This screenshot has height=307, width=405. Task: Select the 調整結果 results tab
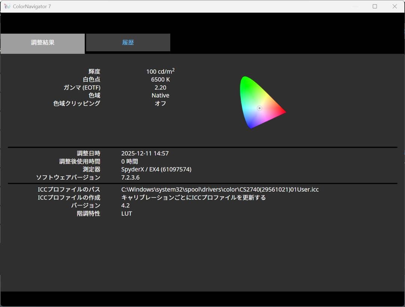click(42, 43)
